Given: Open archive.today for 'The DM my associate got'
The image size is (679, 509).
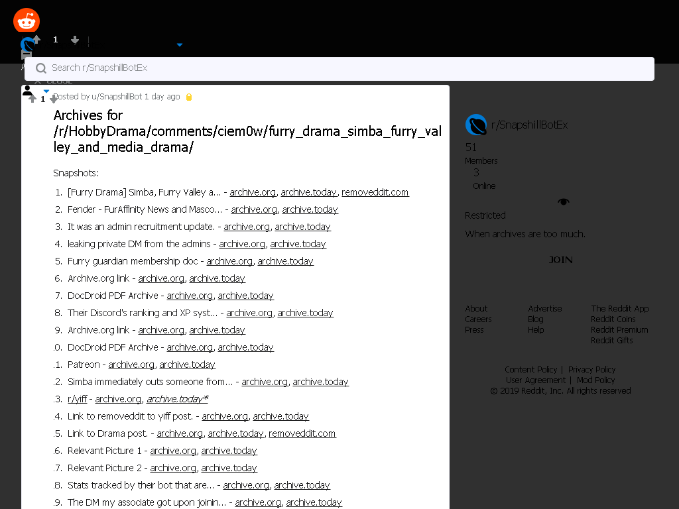Looking at the screenshot, I should [x=314, y=502].
